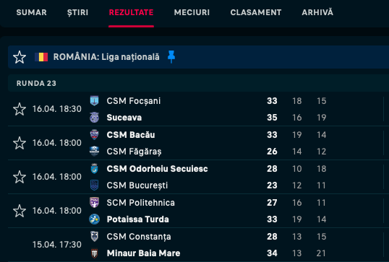
Task: Click the Potaissa Turda round logo
Action: [94, 219]
